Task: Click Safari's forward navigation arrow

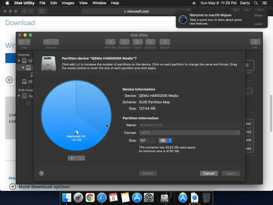Action: coord(31,11)
